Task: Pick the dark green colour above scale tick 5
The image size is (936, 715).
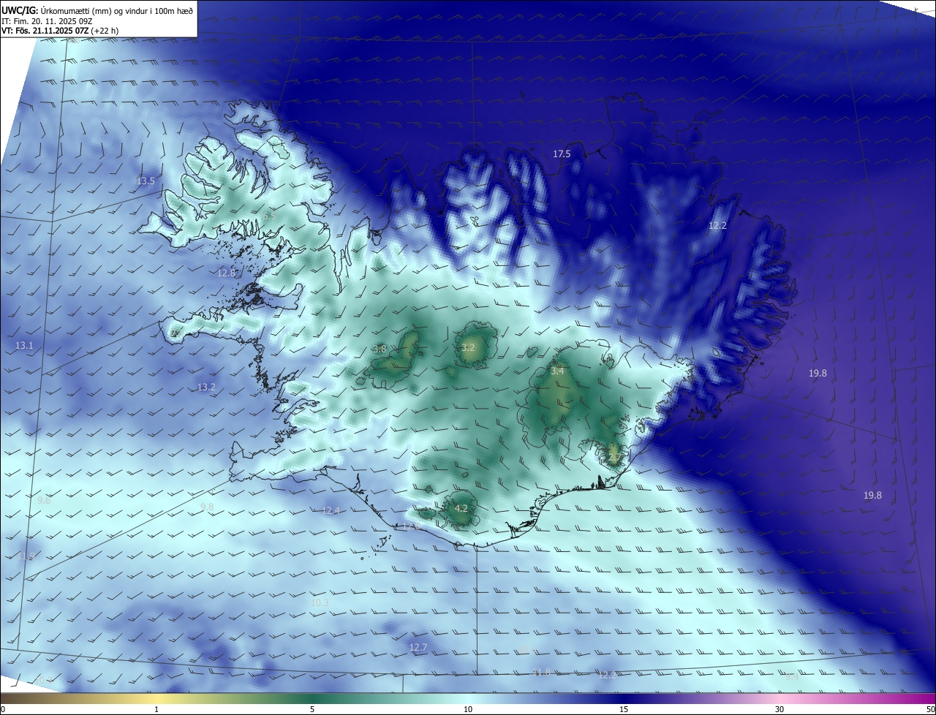Action: [x=312, y=698]
